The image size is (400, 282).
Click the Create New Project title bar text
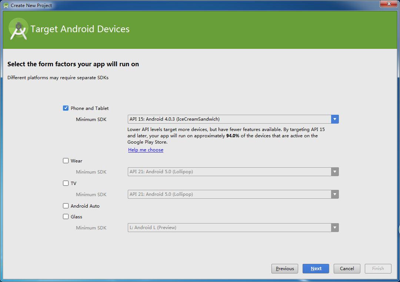(31, 6)
